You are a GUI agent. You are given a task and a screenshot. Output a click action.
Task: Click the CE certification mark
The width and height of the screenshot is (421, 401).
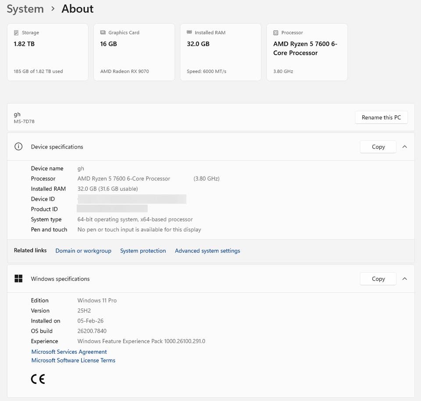[38, 379]
